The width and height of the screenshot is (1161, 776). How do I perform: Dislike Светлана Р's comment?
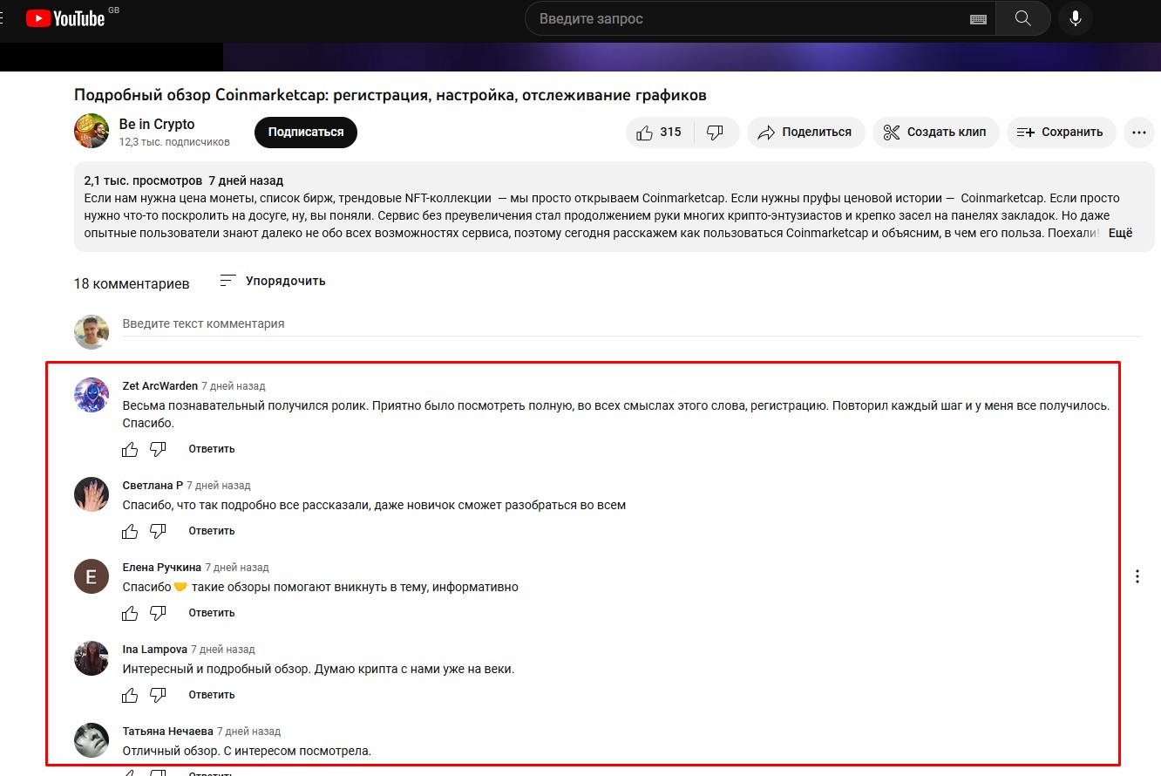coord(158,531)
